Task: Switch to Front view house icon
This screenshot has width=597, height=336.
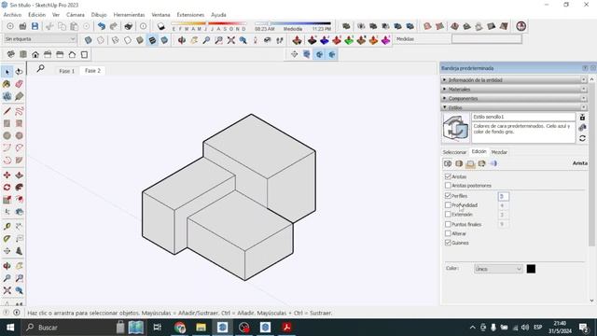Action: click(35, 54)
